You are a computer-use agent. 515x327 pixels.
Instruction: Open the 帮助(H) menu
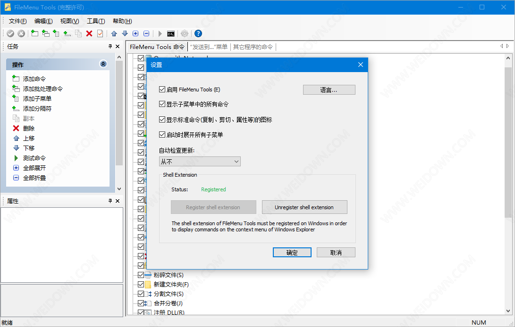[122, 21]
